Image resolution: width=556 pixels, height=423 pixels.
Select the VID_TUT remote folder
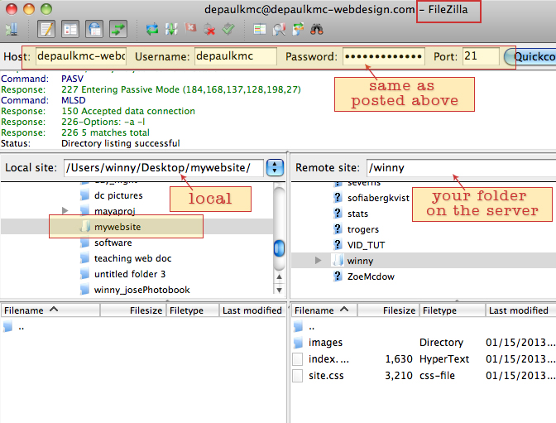[x=366, y=245]
